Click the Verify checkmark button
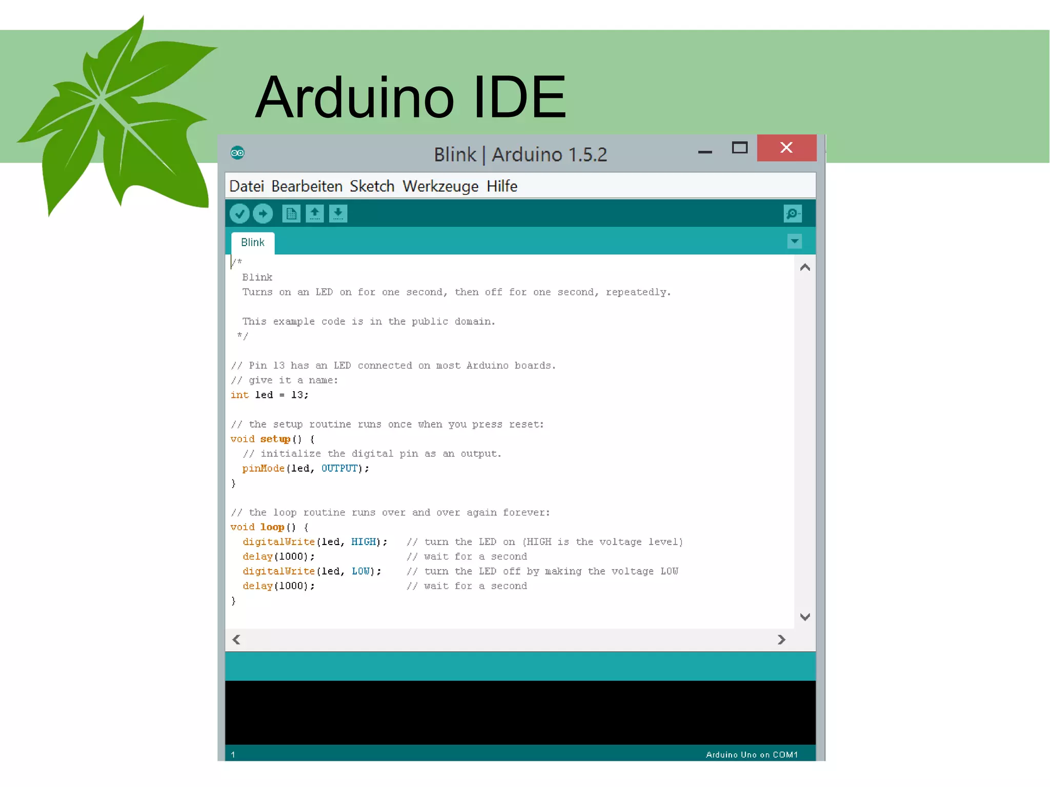 [x=239, y=213]
